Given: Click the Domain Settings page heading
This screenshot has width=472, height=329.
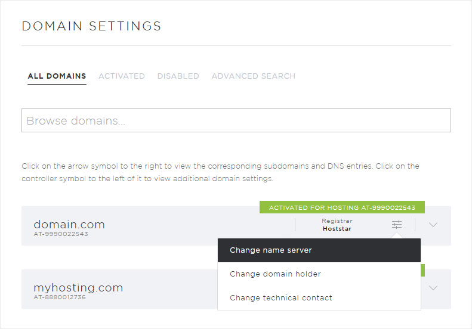Looking at the screenshot, I should click(x=91, y=26).
